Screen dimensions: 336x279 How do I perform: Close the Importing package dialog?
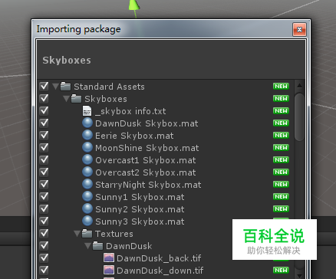click(x=299, y=30)
